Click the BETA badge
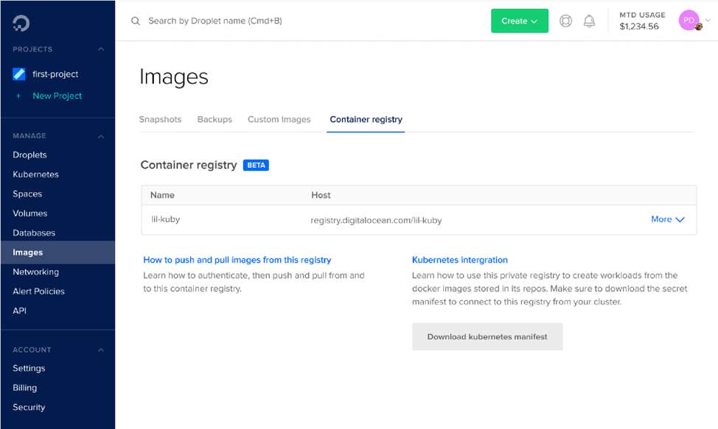The image size is (718, 429). pyautogui.click(x=256, y=166)
